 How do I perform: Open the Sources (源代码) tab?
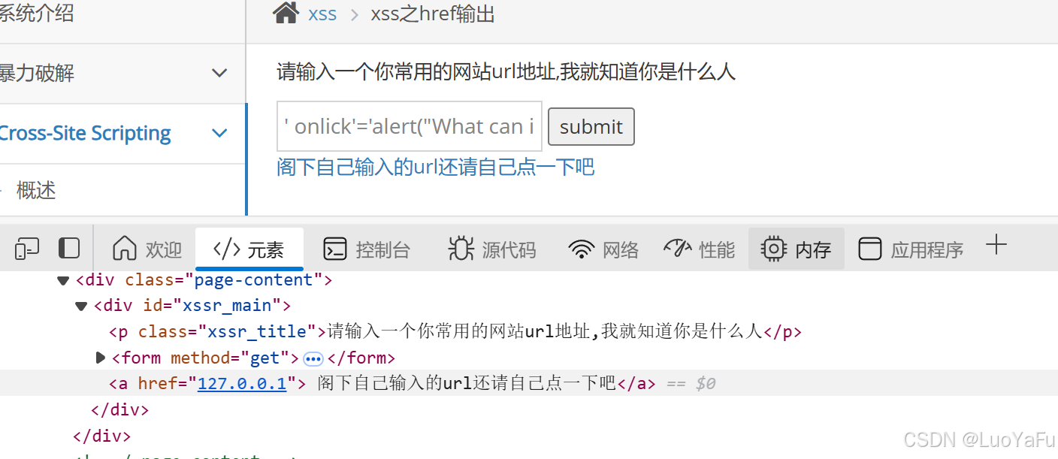coord(492,249)
